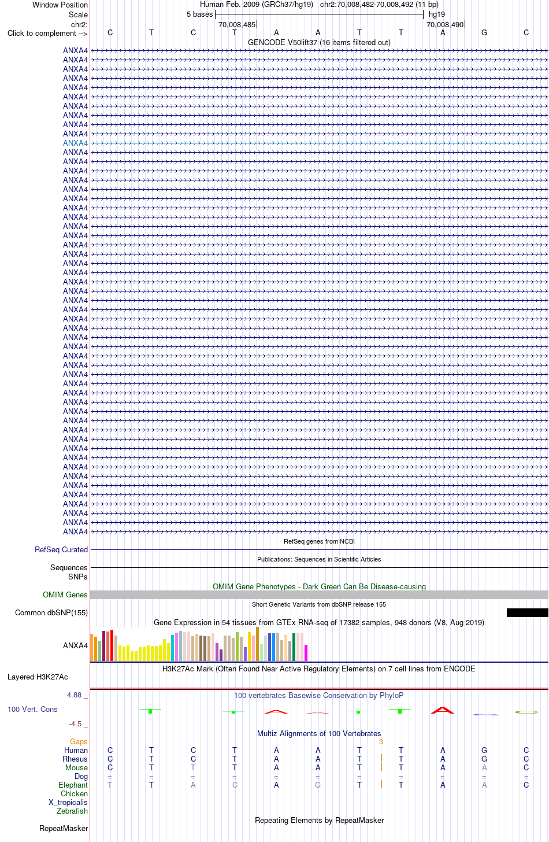Screen dimensions: 549x842
Task: Click the gray OMIM Genes item bar
Action: tap(319, 594)
